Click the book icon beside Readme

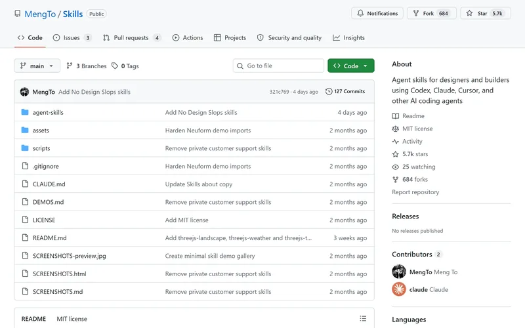(x=396, y=116)
